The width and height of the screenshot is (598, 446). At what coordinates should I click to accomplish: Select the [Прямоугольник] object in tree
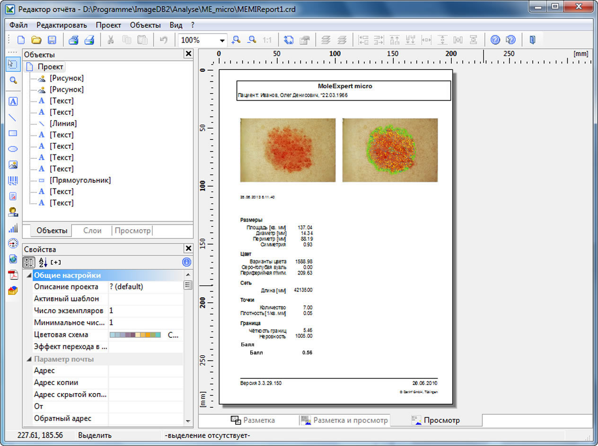(80, 180)
